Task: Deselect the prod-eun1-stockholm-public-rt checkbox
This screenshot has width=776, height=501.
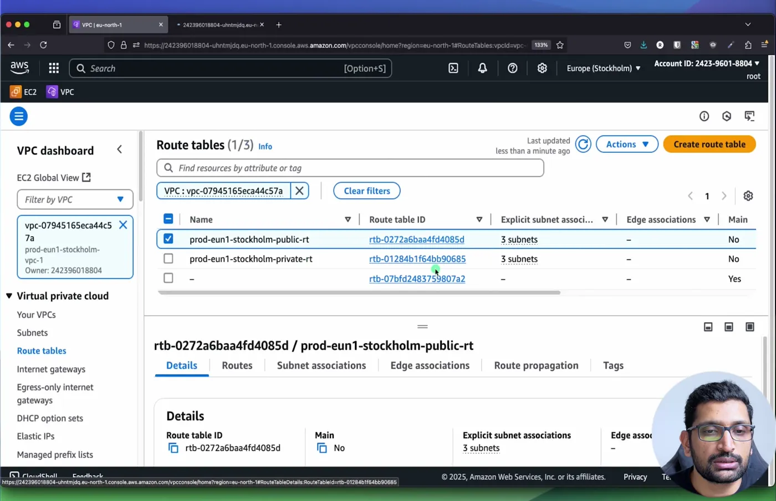Action: click(169, 239)
